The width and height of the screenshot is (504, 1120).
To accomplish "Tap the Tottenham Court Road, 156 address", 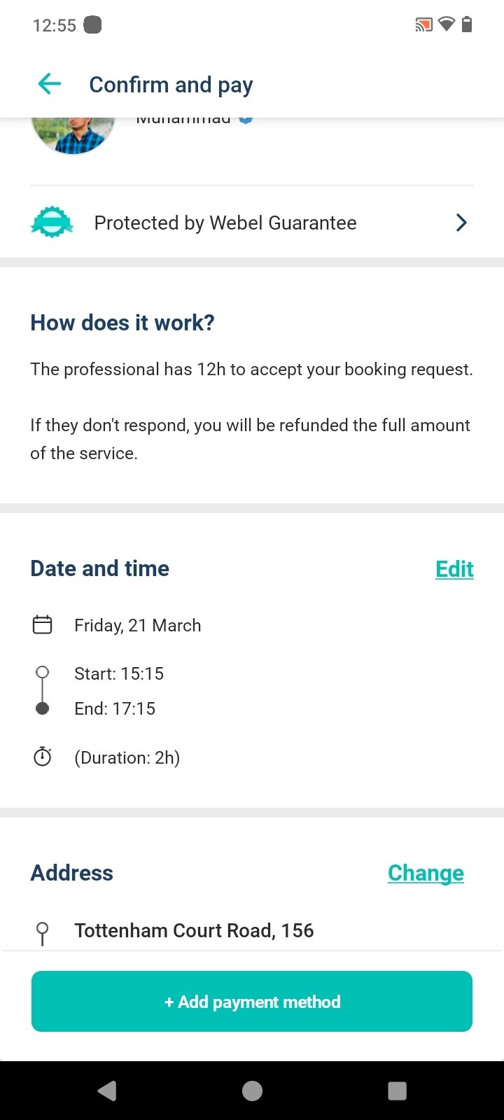I will click(194, 930).
